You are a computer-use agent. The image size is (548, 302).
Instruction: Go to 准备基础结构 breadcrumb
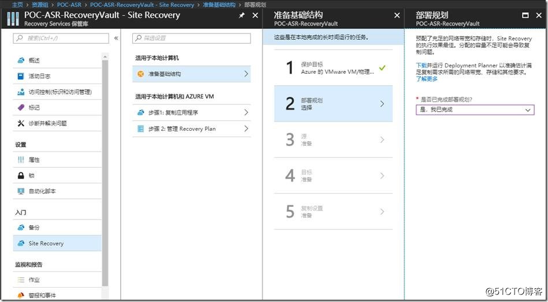tap(219, 5)
